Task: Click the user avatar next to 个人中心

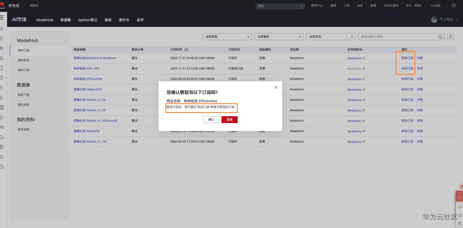Action: (x=434, y=20)
